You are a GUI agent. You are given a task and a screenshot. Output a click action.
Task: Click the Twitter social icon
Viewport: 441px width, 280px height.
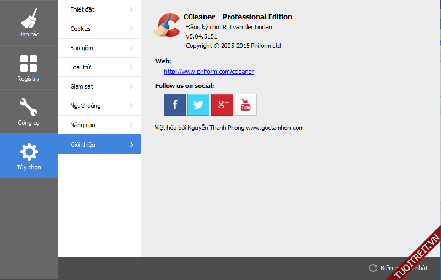coord(198,105)
